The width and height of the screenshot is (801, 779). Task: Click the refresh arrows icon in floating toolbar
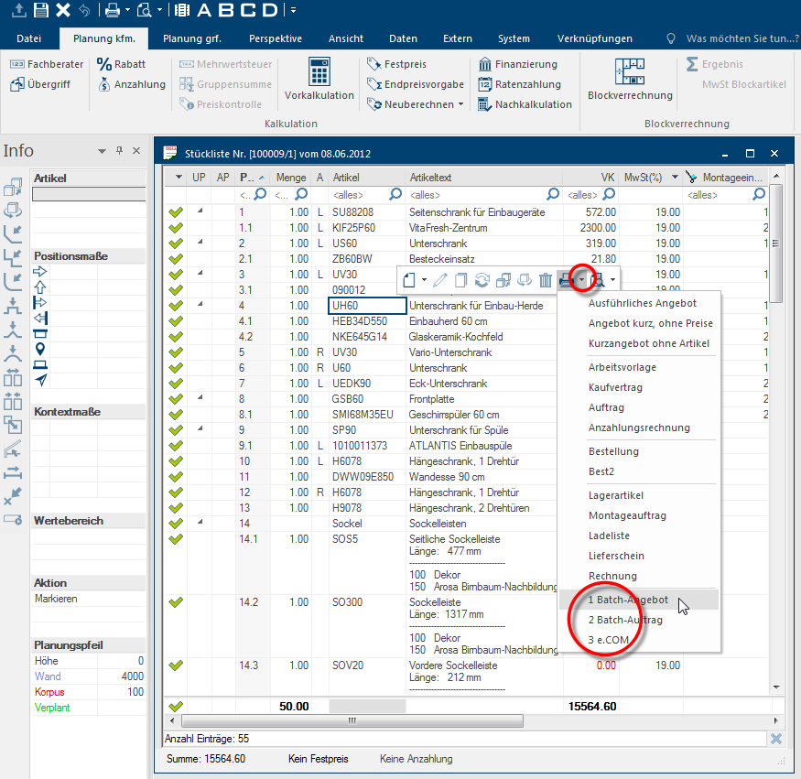coord(482,280)
